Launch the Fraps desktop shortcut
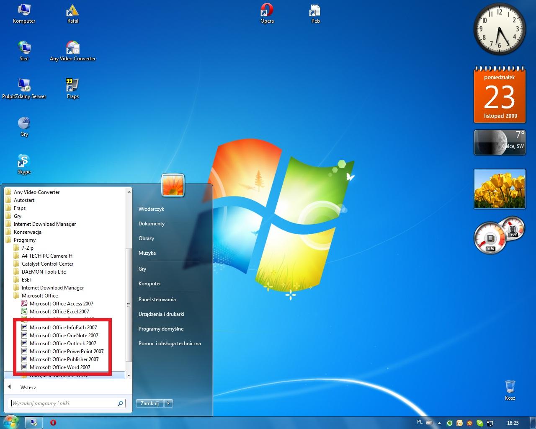 pos(73,89)
